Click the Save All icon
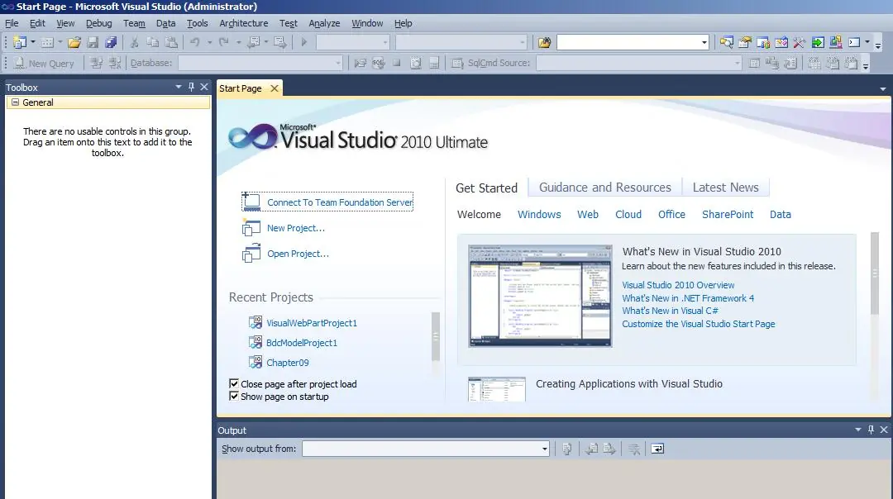Screen dimensions: 893x499 (111, 42)
